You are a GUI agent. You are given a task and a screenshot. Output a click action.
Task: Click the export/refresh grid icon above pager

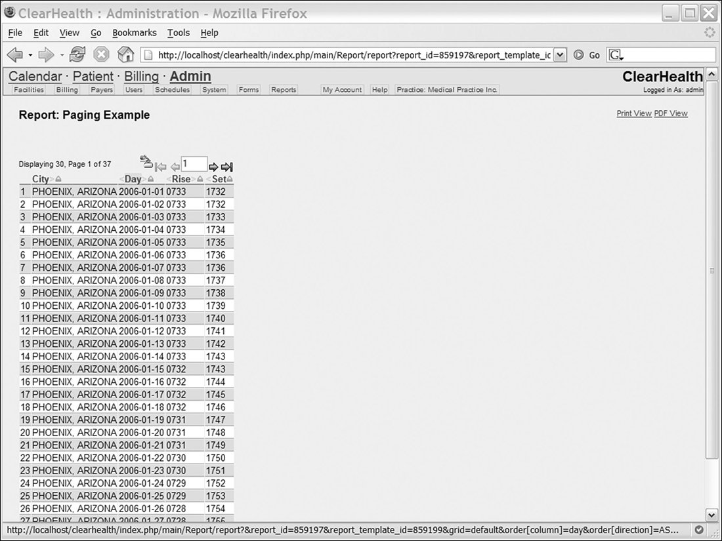(146, 161)
